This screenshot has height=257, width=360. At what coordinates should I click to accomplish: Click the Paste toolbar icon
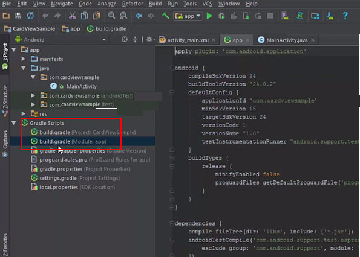coord(96,16)
